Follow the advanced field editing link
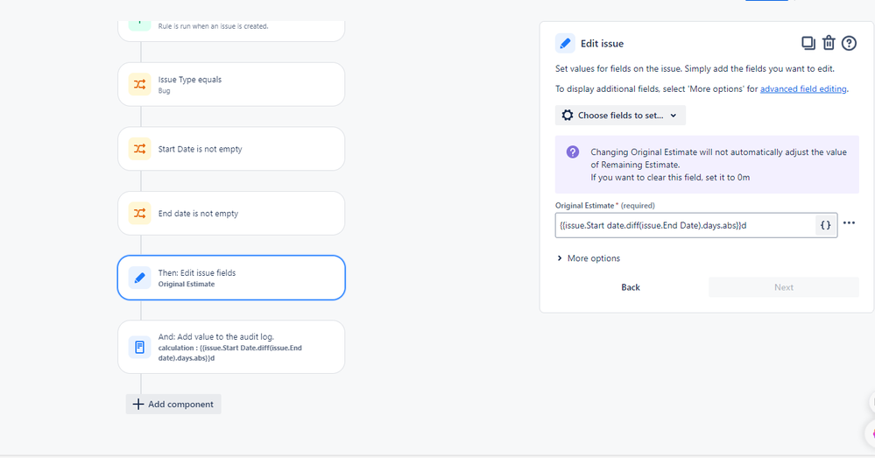875x458 pixels. 804,88
